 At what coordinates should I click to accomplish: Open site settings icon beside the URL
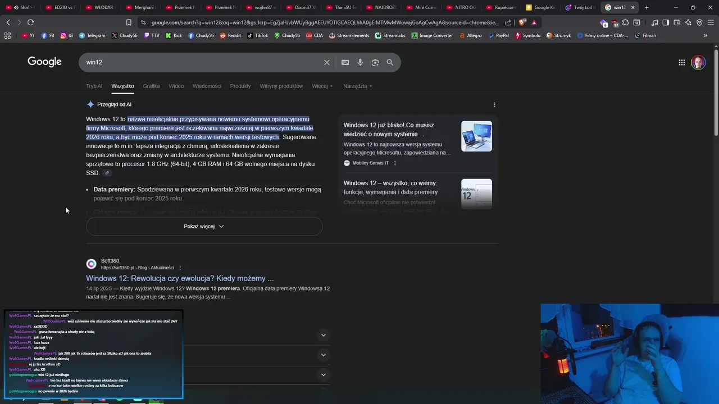pyautogui.click(x=143, y=22)
